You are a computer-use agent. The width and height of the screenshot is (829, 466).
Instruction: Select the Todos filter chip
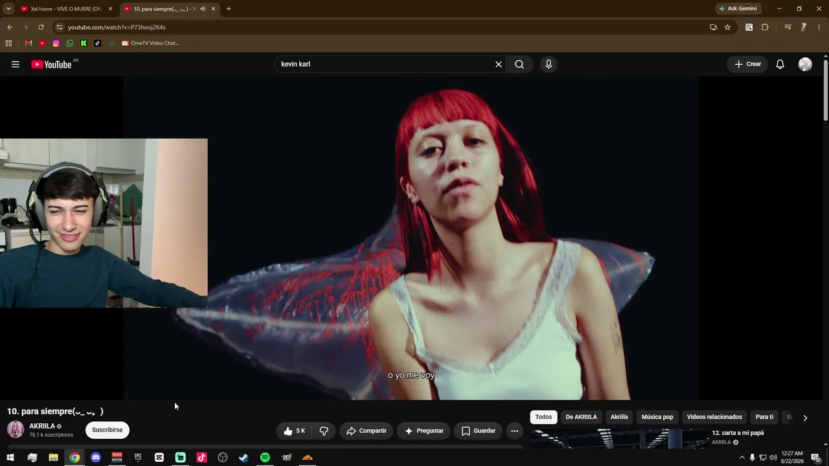click(543, 417)
